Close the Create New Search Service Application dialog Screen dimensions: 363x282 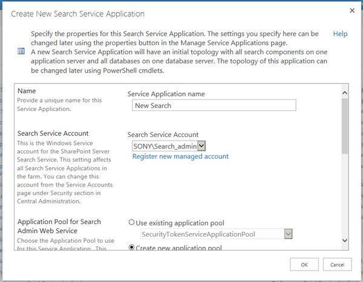(352, 10)
